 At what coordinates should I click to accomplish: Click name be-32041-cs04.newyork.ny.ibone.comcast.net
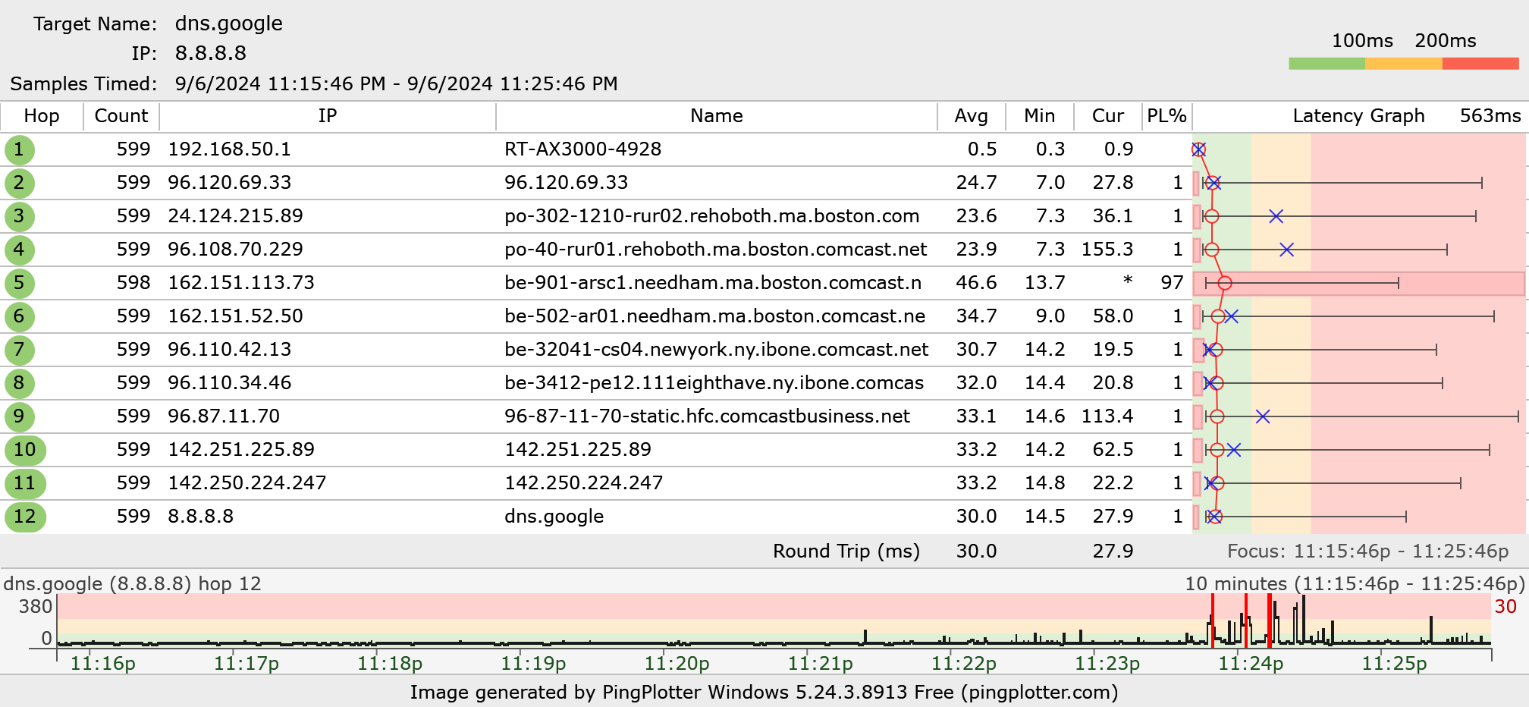[x=717, y=350]
